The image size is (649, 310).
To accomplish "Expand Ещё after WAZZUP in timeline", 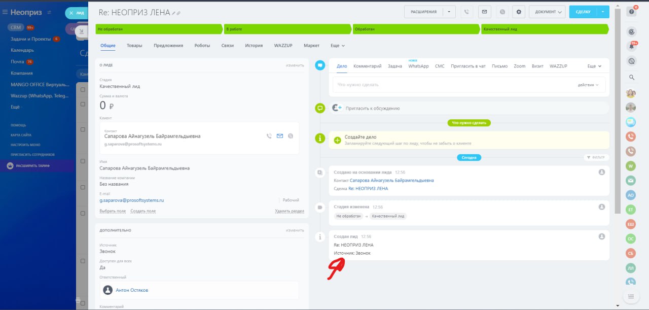I will pos(594,66).
